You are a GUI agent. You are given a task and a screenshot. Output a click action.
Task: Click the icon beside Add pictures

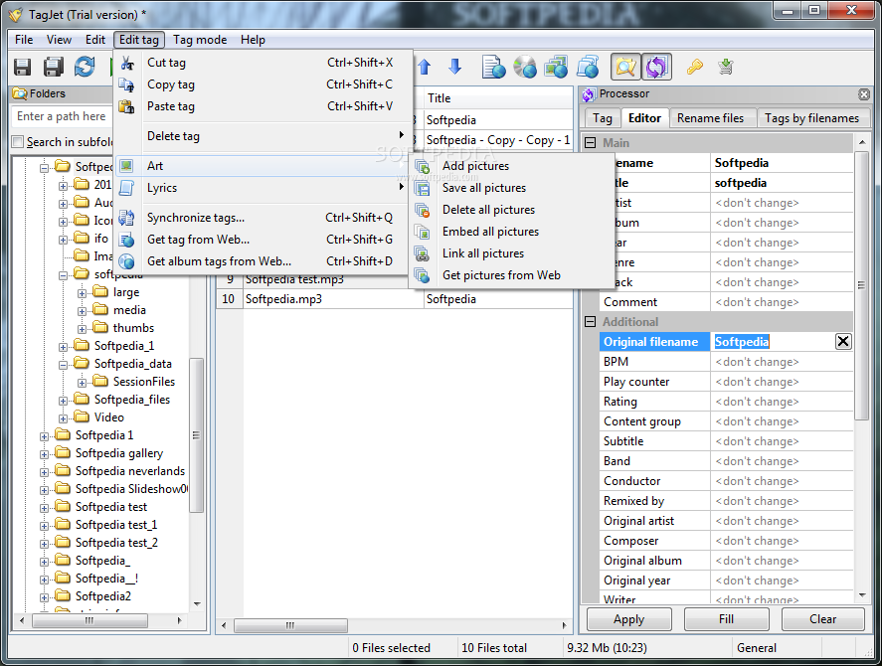click(423, 166)
